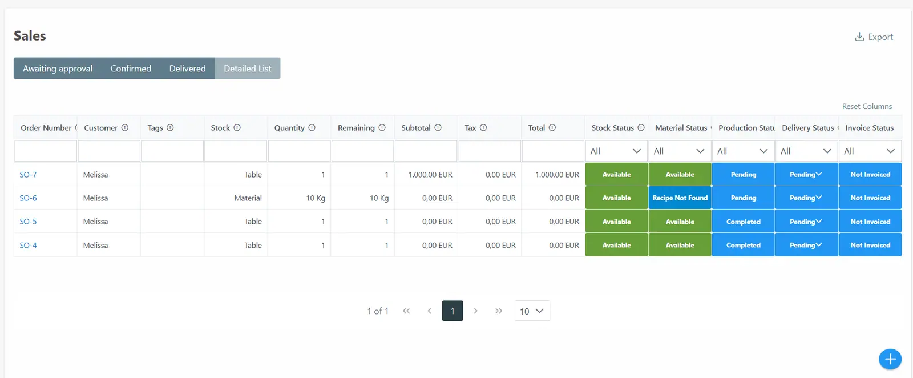Switch to Awaiting approval tab
Viewport: 913px width, 378px height.
tap(58, 68)
